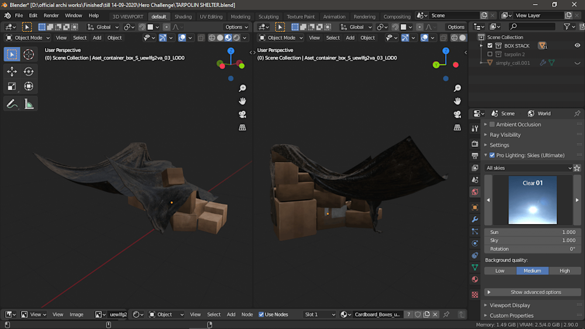Adjust the Sun strength slider
The image size is (585, 329).
531,232
